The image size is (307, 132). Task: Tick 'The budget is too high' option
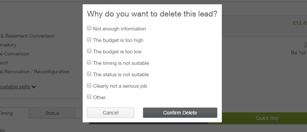89,40
